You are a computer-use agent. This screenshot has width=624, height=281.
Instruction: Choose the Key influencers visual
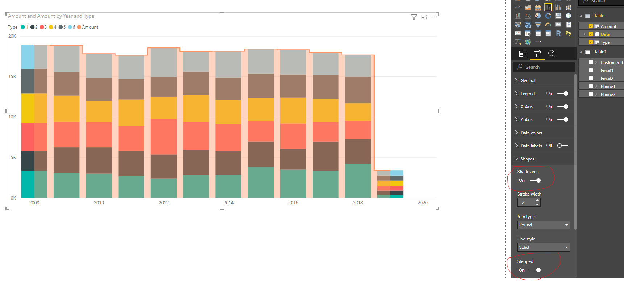click(518, 42)
